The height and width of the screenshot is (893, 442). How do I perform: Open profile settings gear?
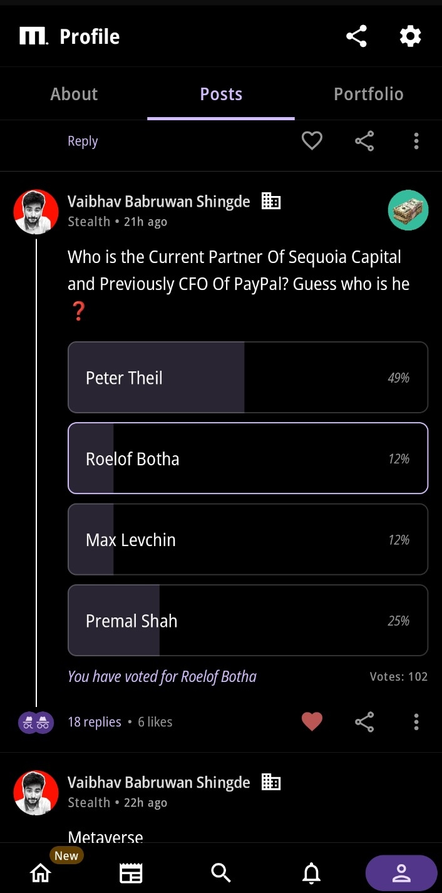point(410,36)
